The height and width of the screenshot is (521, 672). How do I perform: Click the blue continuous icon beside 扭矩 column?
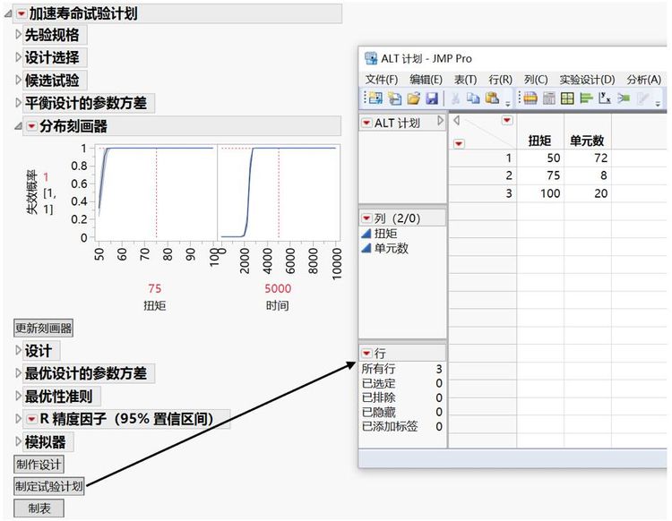[x=366, y=234]
